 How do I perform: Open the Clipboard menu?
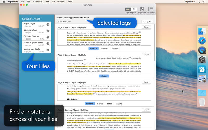tap(37, 2)
